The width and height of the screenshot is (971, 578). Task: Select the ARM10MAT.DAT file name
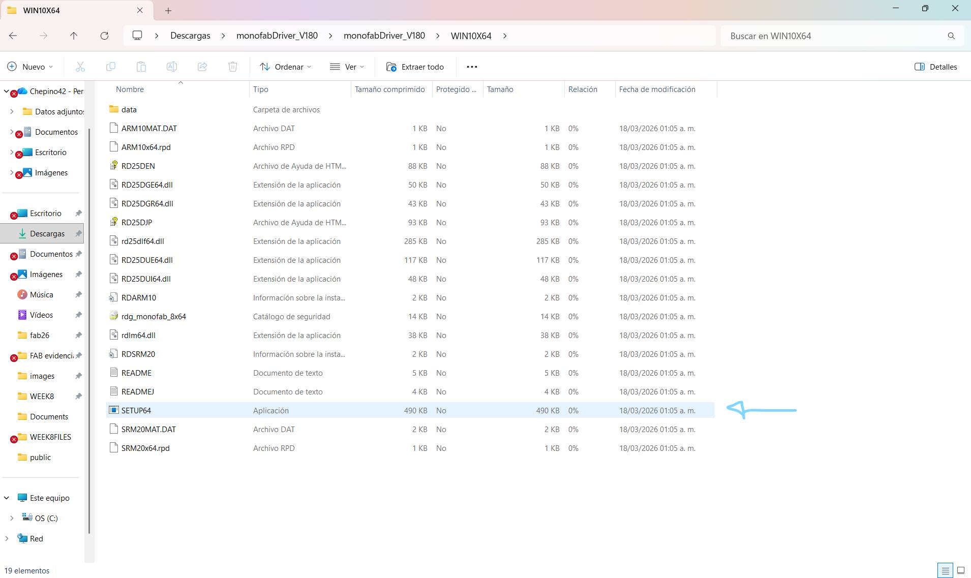point(149,128)
